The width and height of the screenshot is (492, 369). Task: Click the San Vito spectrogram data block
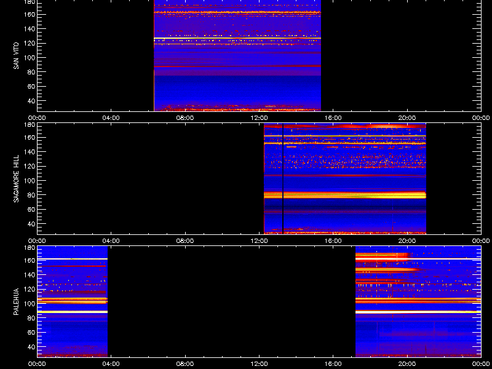(x=237, y=55)
